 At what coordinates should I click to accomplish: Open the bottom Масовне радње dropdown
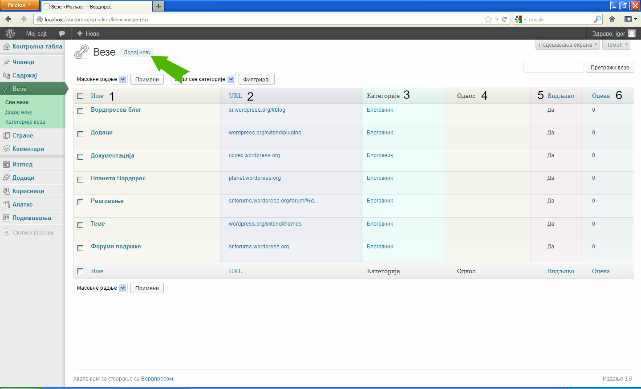101,288
